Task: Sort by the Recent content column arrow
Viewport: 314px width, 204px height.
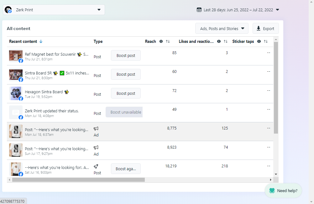Action: (41, 41)
